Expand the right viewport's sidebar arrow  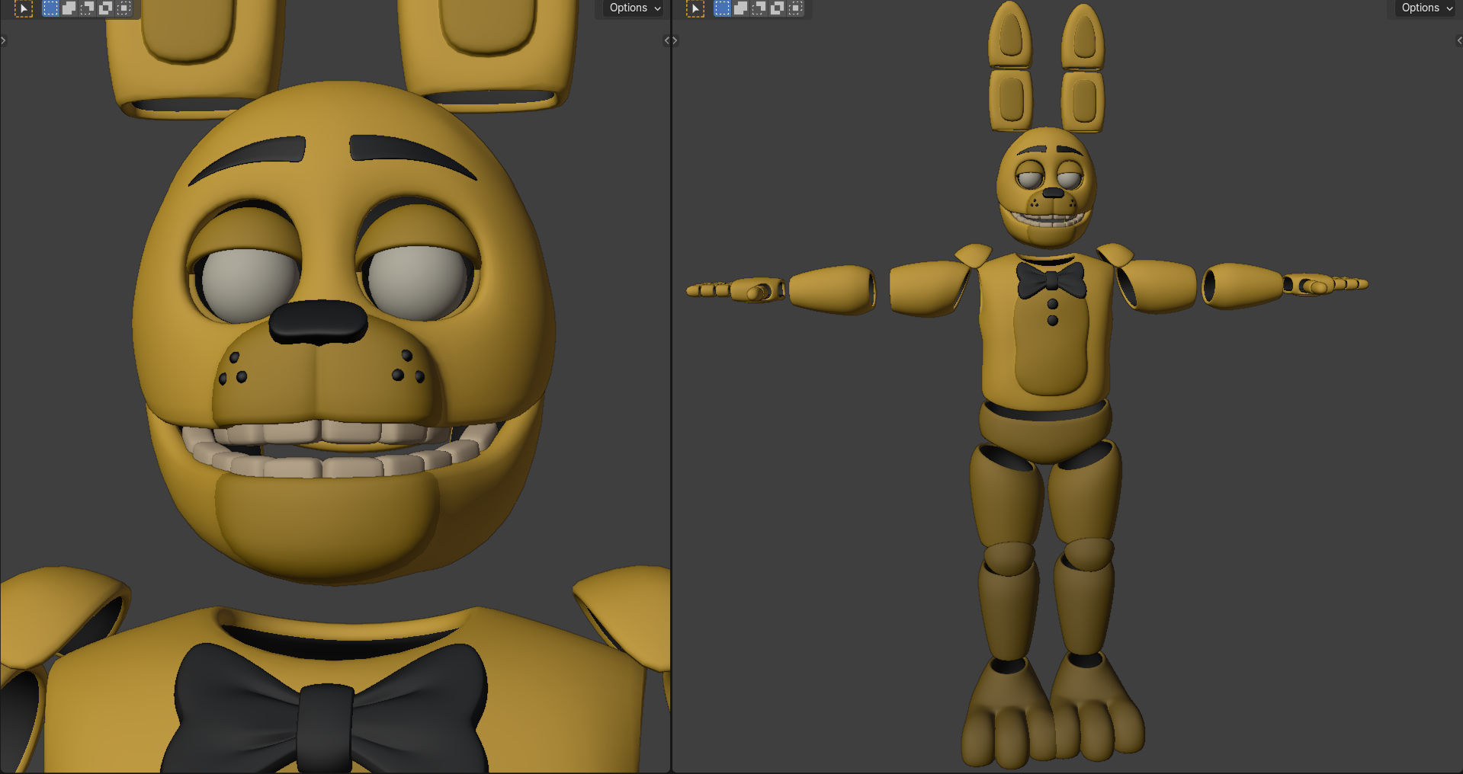[1459, 40]
